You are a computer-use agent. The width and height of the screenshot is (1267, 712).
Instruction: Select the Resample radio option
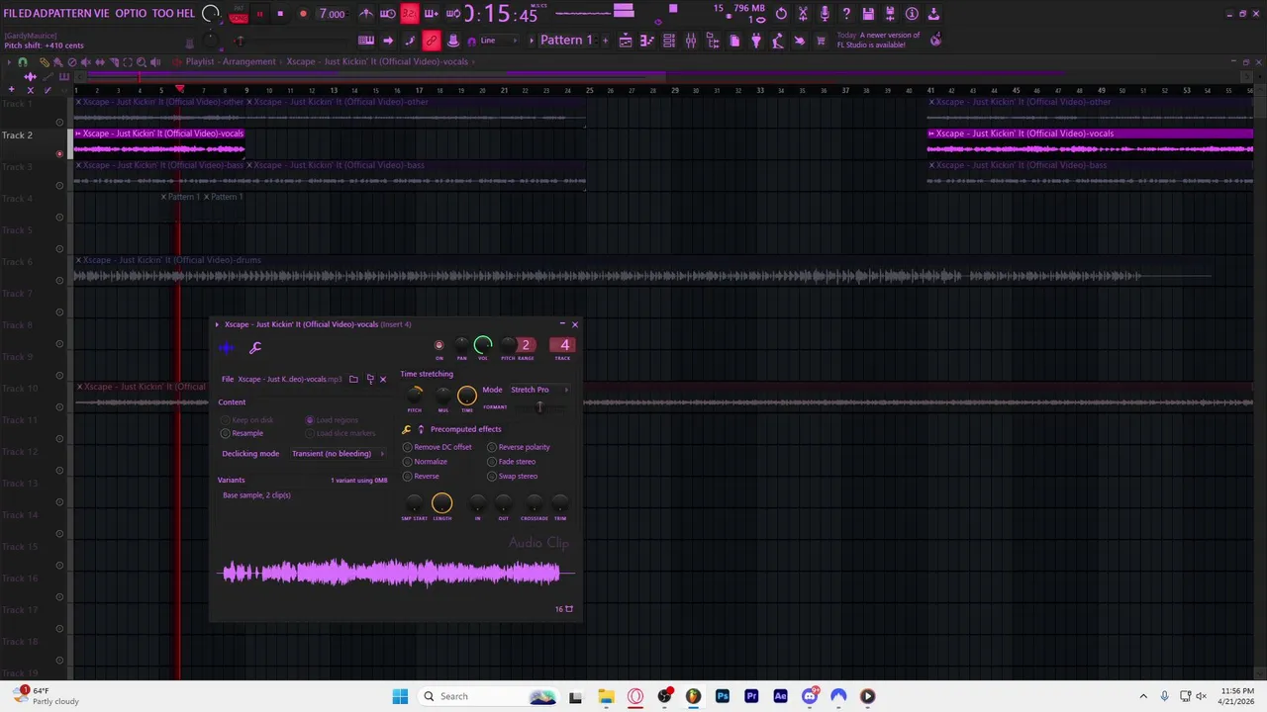pyautogui.click(x=243, y=433)
